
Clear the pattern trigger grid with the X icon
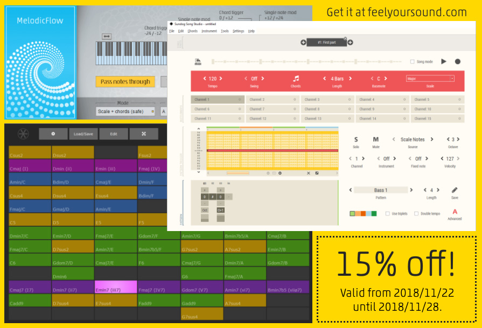309,173
